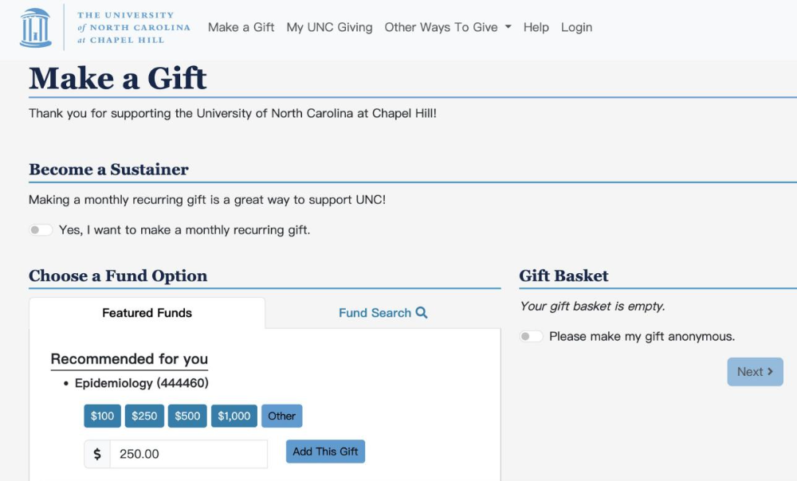Open the Help page link
Viewport: 797px width, 481px height.
pos(536,27)
